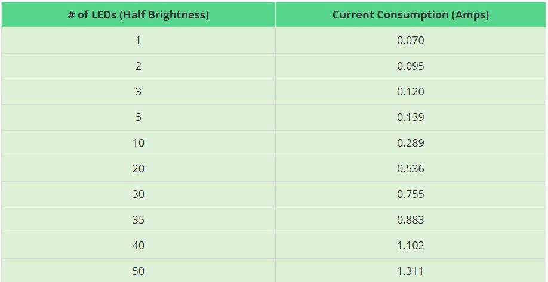Click the 0.755 amps value
The height and width of the screenshot is (282, 548).
(x=411, y=194)
